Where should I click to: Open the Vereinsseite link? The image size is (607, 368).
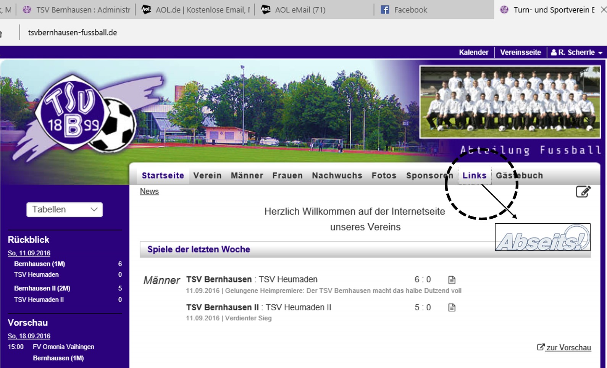click(520, 52)
